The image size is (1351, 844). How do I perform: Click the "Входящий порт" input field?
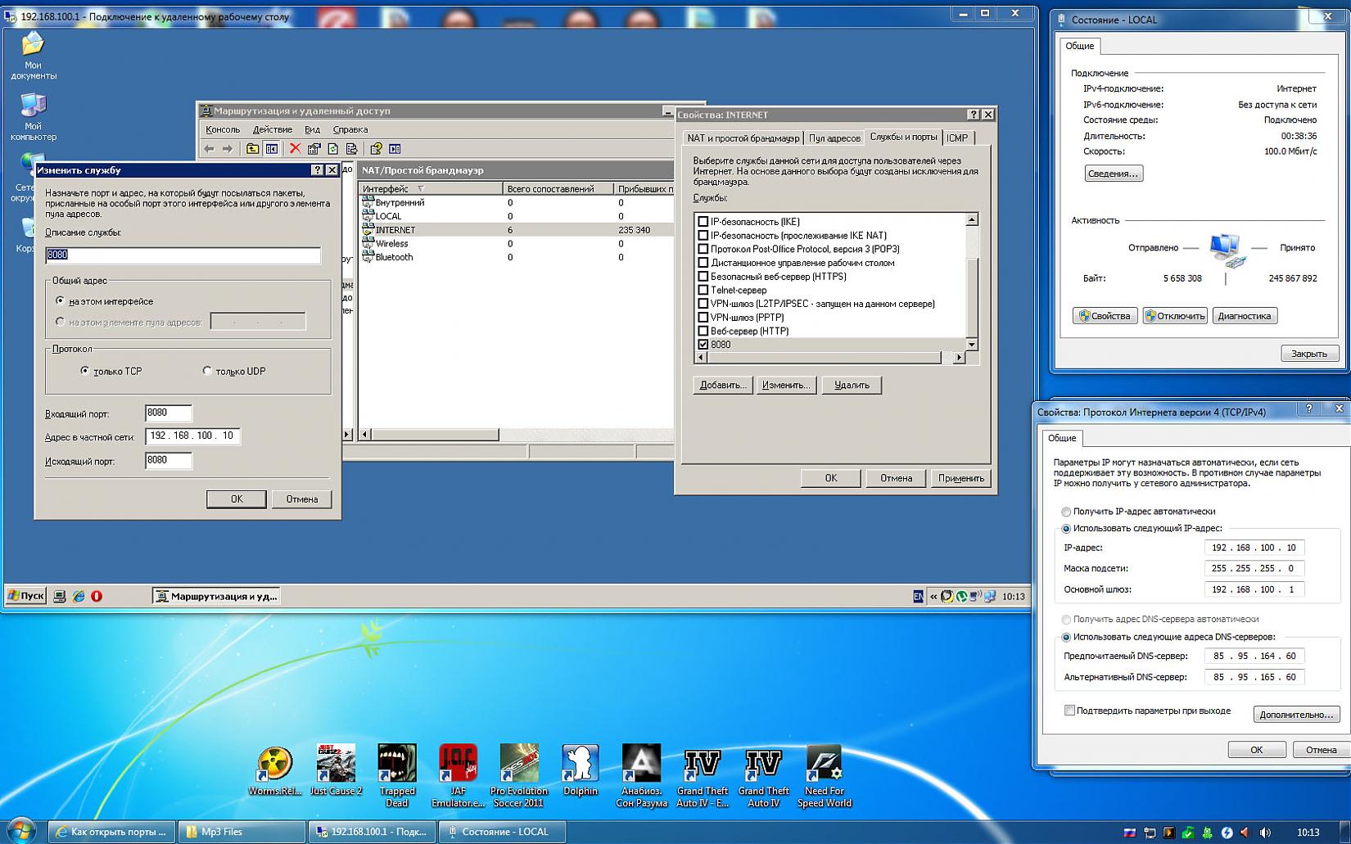tap(168, 413)
